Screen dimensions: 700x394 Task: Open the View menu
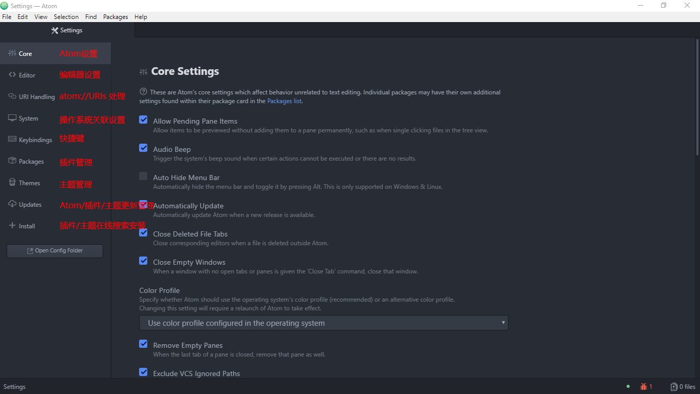pos(41,17)
